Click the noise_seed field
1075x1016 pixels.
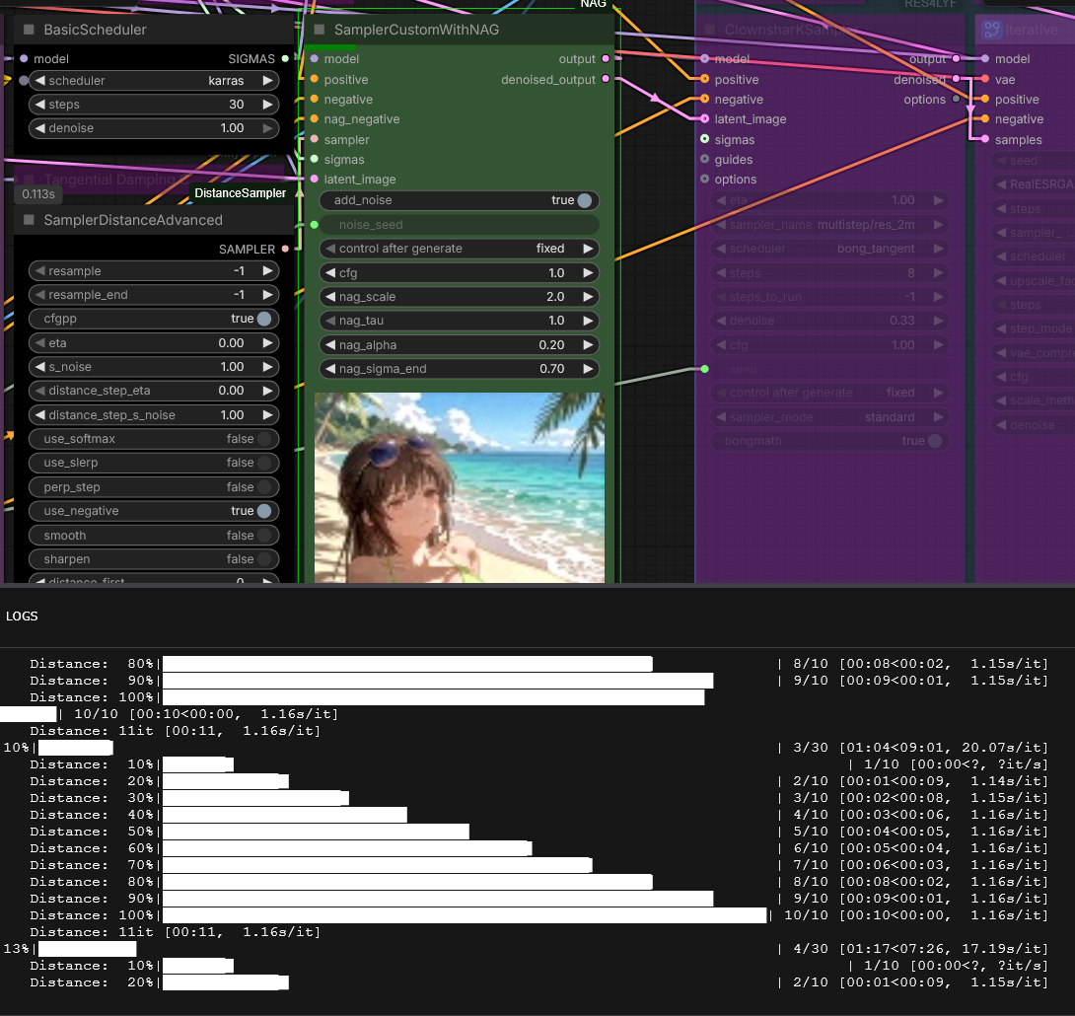pyautogui.click(x=460, y=225)
